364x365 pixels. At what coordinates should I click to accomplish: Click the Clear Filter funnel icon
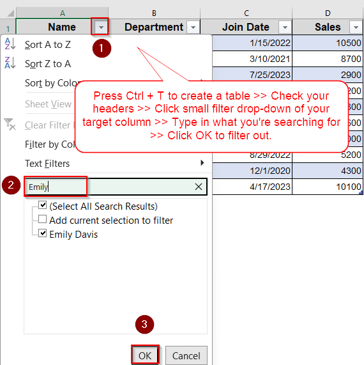pyautogui.click(x=10, y=124)
